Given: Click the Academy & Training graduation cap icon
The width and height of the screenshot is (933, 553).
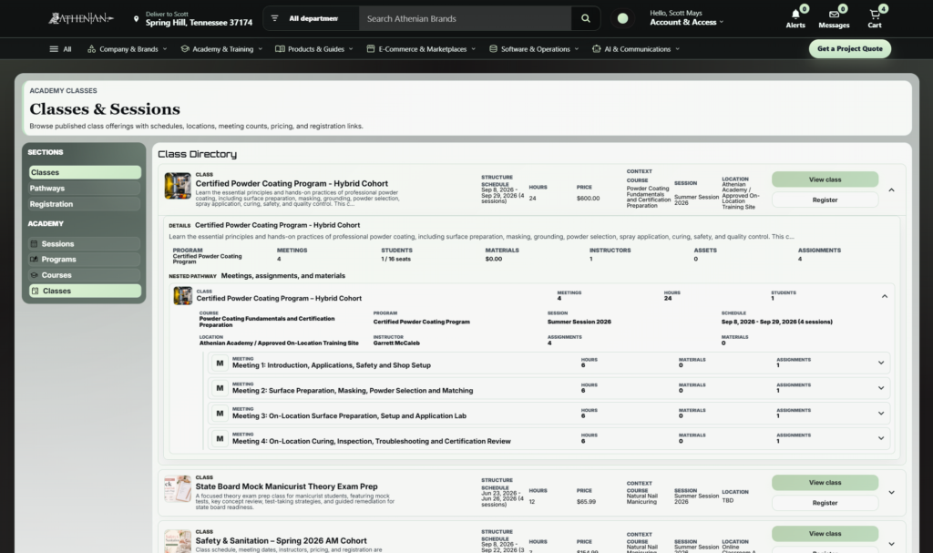Looking at the screenshot, I should pyautogui.click(x=184, y=49).
